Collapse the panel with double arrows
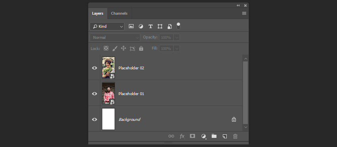Image resolution: width=337 pixels, height=147 pixels. pos(238,6)
